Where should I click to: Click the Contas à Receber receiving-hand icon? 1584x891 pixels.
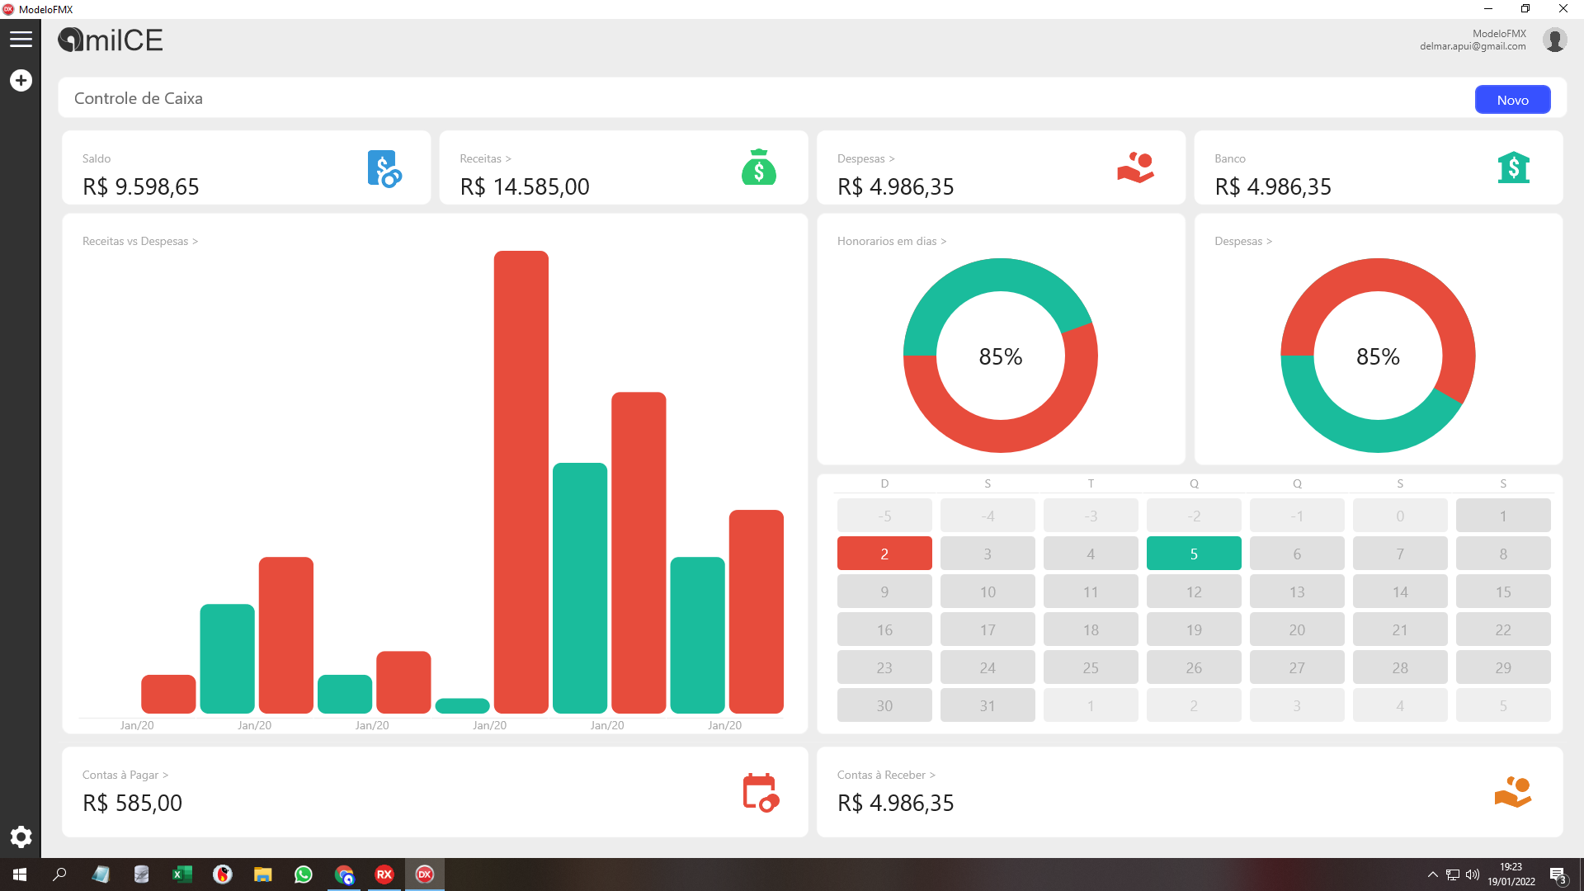[1512, 791]
